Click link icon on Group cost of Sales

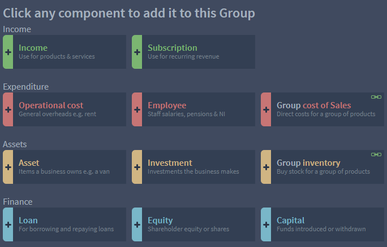[x=376, y=97]
